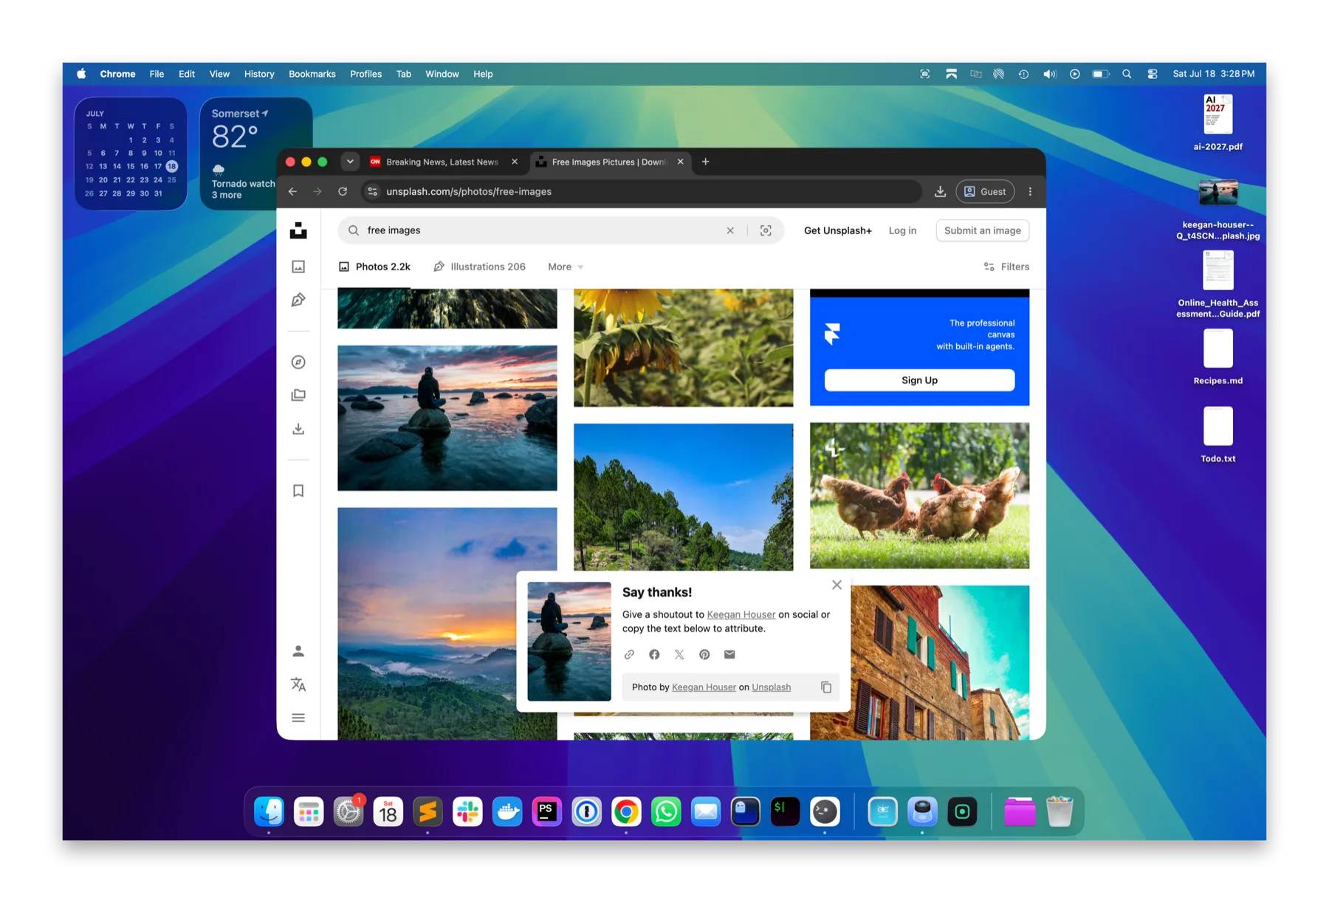Switch to the Illustrations 206 tab

tap(479, 267)
